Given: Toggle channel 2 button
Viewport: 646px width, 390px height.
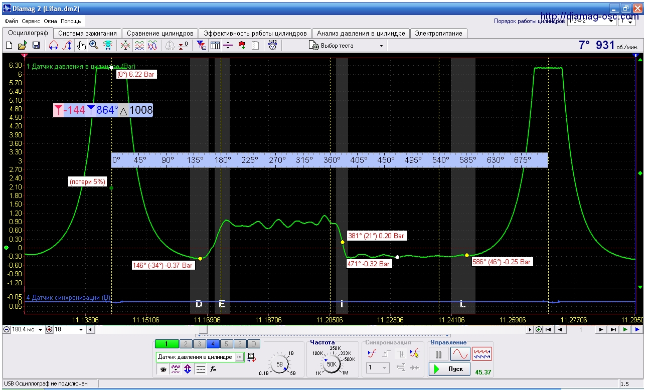Looking at the screenshot, I should coord(185,344).
